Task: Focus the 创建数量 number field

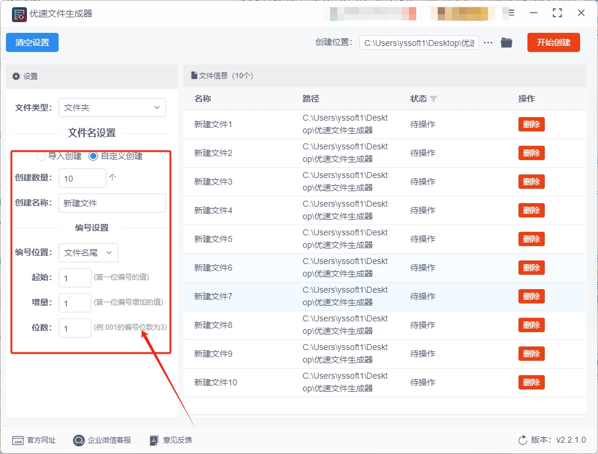Action: (82, 178)
